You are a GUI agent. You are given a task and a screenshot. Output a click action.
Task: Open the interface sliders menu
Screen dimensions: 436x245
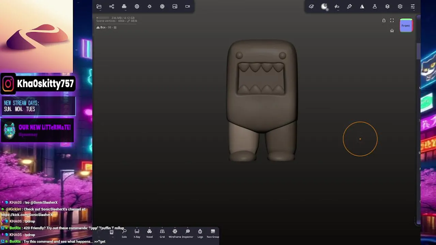(412, 6)
